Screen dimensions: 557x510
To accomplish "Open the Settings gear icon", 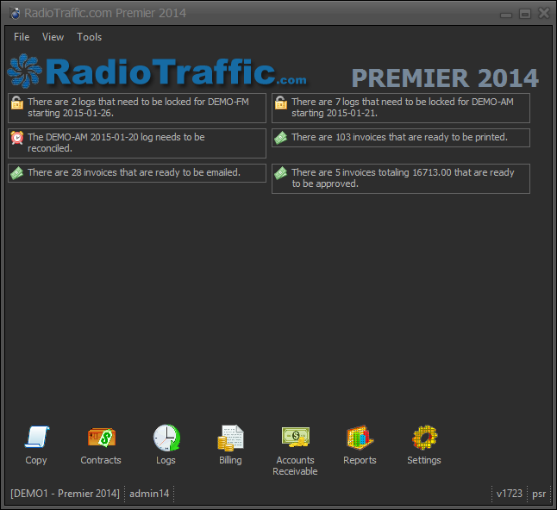I will click(x=424, y=438).
